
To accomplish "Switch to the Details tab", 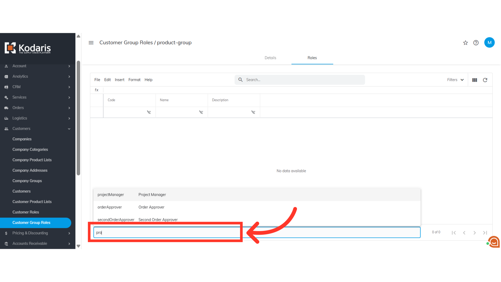I will pyautogui.click(x=270, y=58).
